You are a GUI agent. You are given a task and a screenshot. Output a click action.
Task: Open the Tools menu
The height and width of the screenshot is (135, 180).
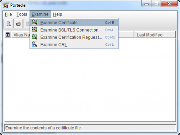[x=22, y=14]
